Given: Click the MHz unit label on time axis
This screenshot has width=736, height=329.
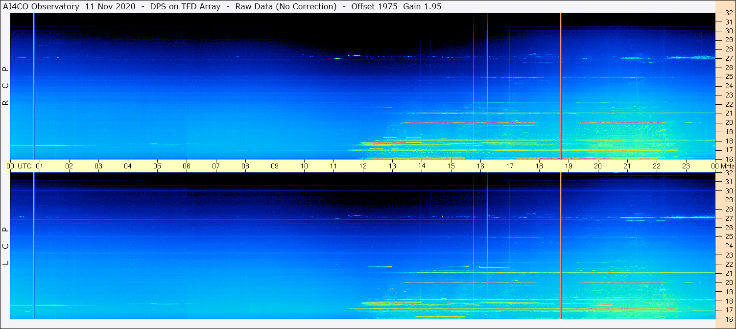Looking at the screenshot, I should (x=727, y=166).
